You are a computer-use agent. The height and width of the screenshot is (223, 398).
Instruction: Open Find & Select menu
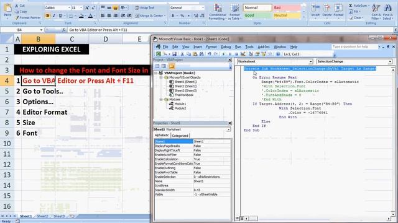pos(387,12)
